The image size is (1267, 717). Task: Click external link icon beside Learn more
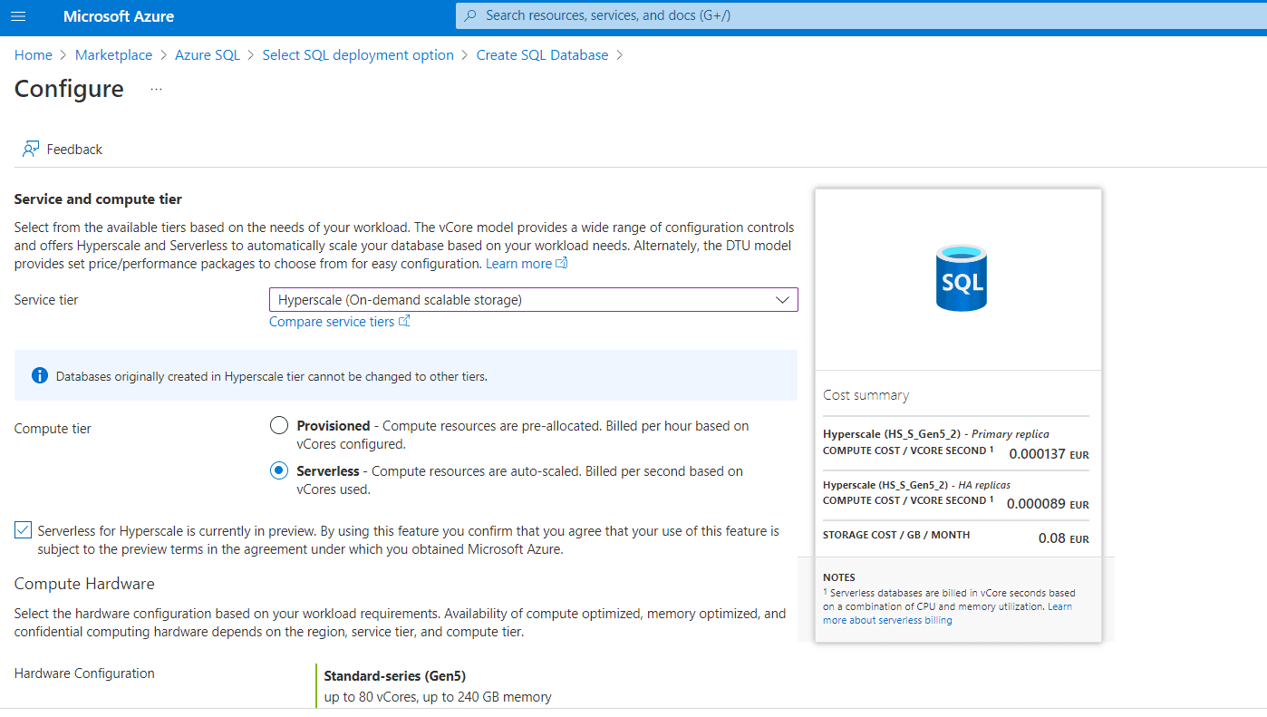pyautogui.click(x=562, y=264)
